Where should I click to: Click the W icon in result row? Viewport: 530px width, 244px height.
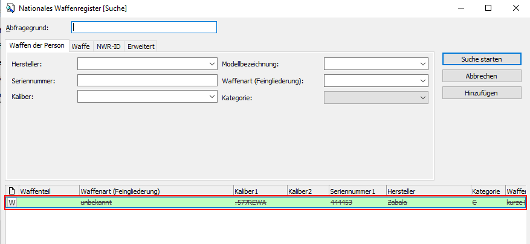pos(11,203)
